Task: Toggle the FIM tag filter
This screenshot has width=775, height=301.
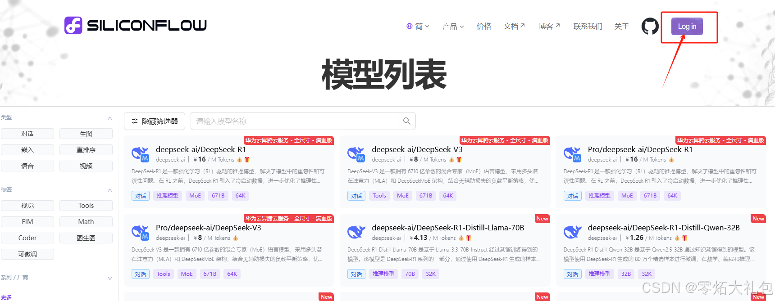Action: pyautogui.click(x=27, y=222)
